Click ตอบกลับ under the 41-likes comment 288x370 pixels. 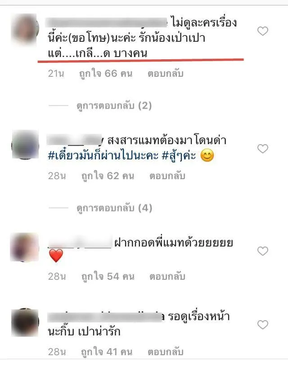point(166,352)
